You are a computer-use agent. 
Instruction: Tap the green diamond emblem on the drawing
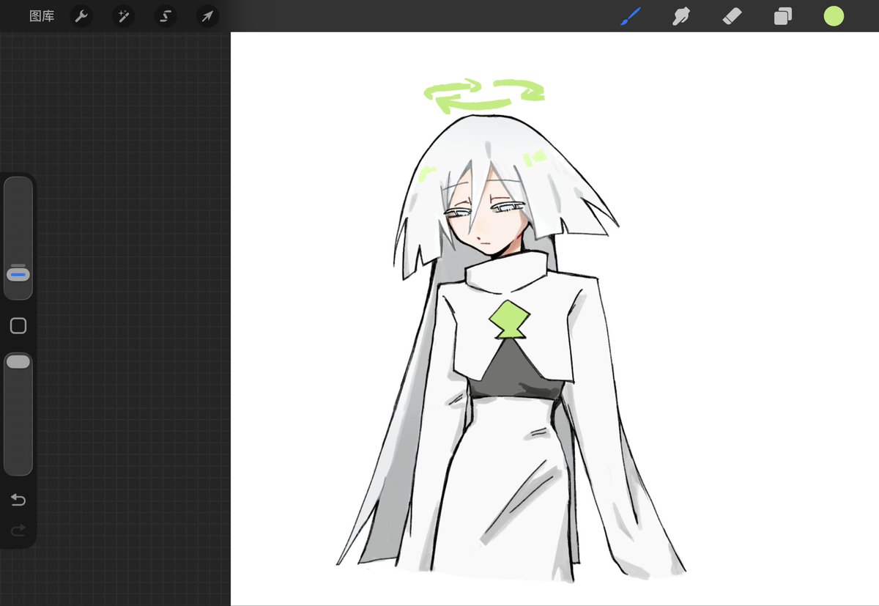(510, 320)
